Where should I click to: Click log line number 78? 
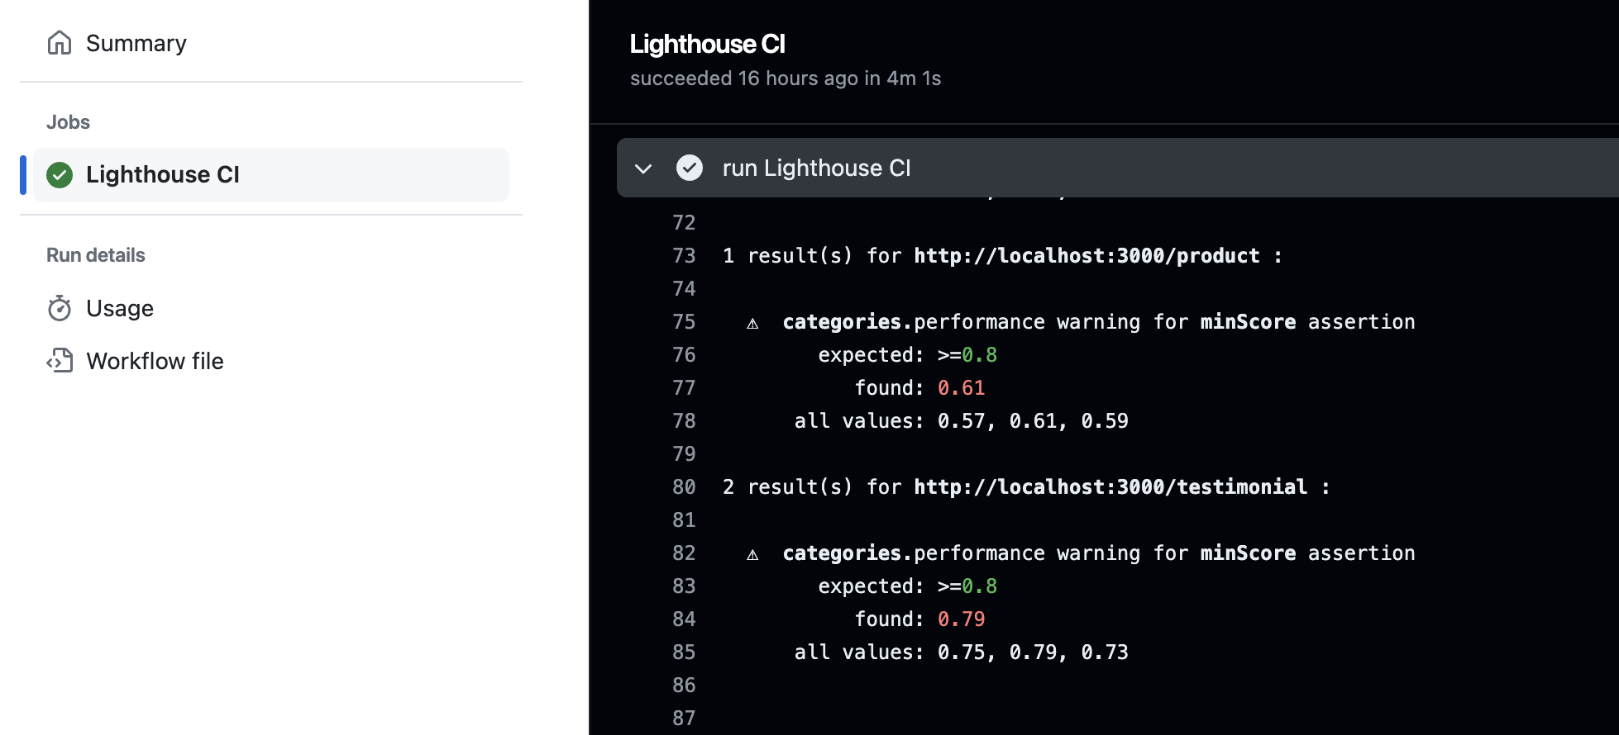tap(684, 421)
